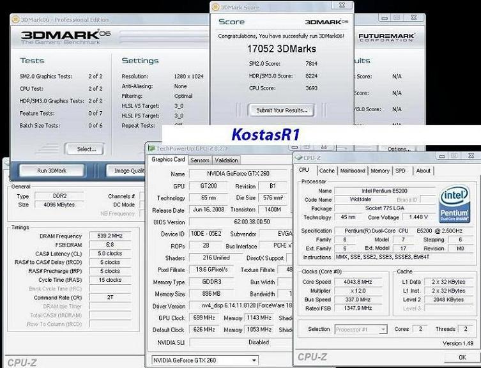Click the Device ID value 10DE - 05E2
481x368 pixels.
[206, 234]
